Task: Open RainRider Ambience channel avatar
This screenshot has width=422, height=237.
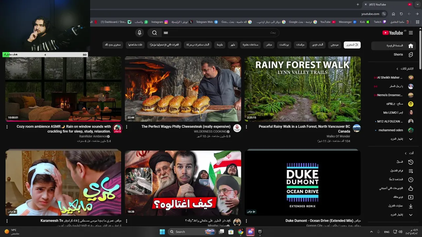Action: (x=117, y=128)
